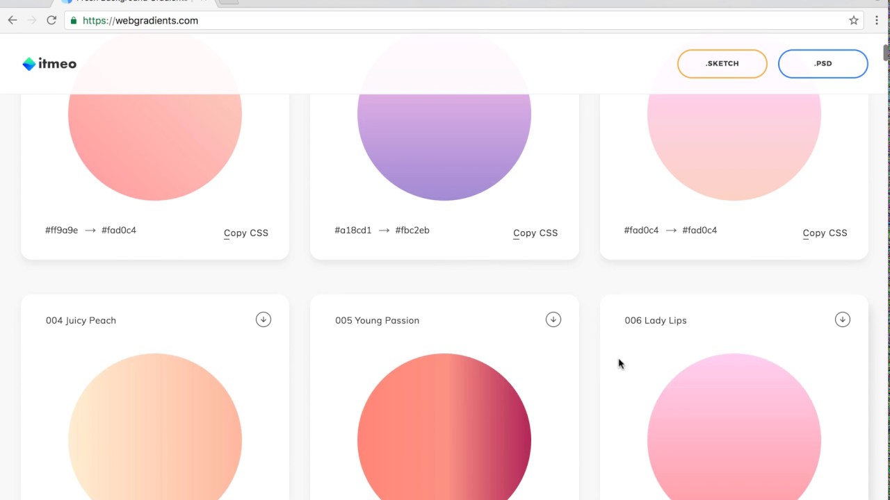The image size is (890, 500).
Task: Copy CSS for #a18cd1 to #fbc2eb gradient
Action: pos(535,233)
